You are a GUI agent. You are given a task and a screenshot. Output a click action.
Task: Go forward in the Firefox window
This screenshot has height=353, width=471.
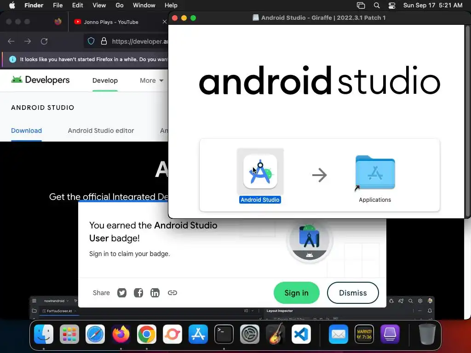28,41
